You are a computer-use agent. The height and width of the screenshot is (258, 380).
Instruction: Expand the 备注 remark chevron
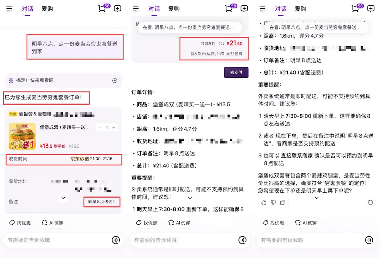(63, 198)
